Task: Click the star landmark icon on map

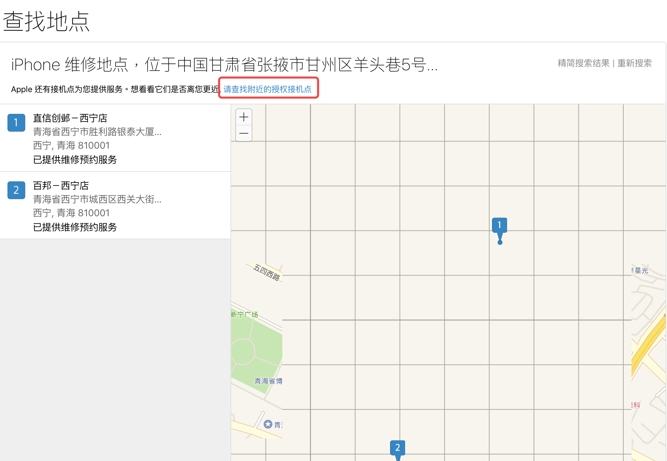Action: point(268,424)
